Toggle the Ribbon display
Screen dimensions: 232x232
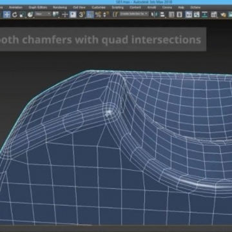189,15
